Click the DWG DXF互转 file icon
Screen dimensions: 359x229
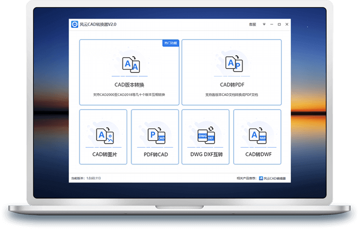pos(206,135)
